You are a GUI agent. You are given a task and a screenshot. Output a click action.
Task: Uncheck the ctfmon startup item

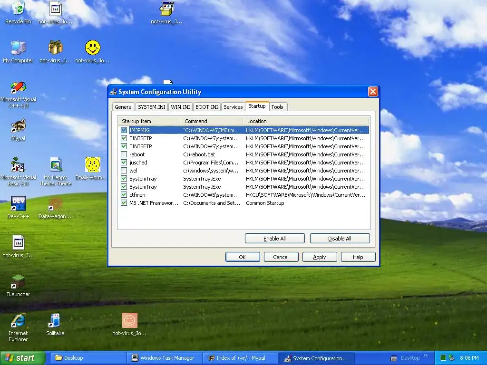(x=124, y=194)
